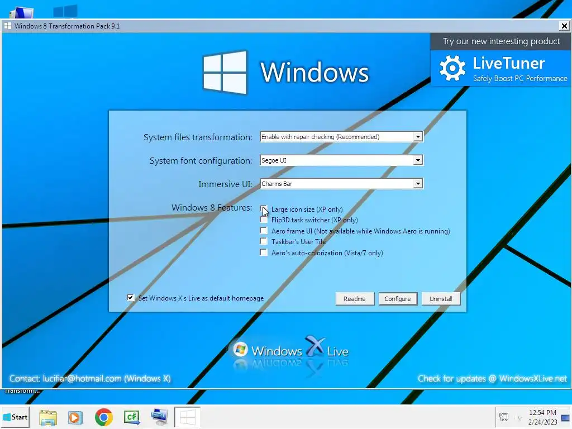Uncheck Set Windows X's Live homepage
The height and width of the screenshot is (429, 572).
130,298
